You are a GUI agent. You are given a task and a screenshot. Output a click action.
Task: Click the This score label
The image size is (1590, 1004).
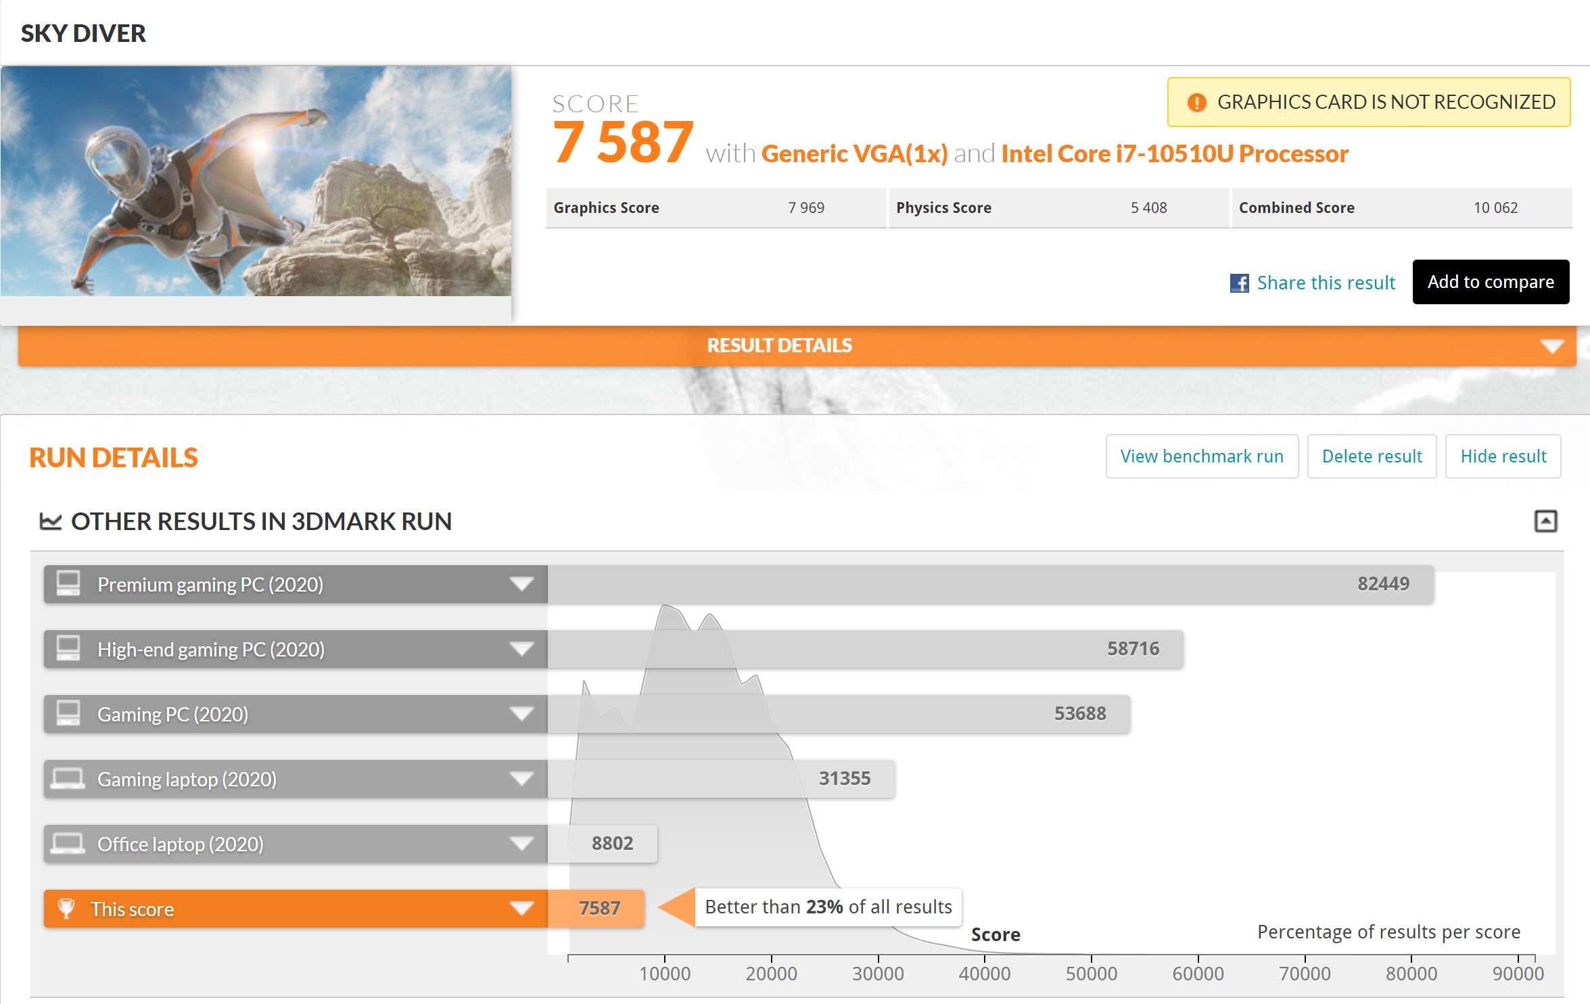(x=133, y=909)
